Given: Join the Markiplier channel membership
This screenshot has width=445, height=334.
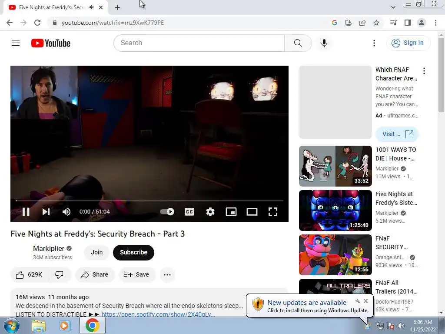Looking at the screenshot, I should tap(97, 252).
